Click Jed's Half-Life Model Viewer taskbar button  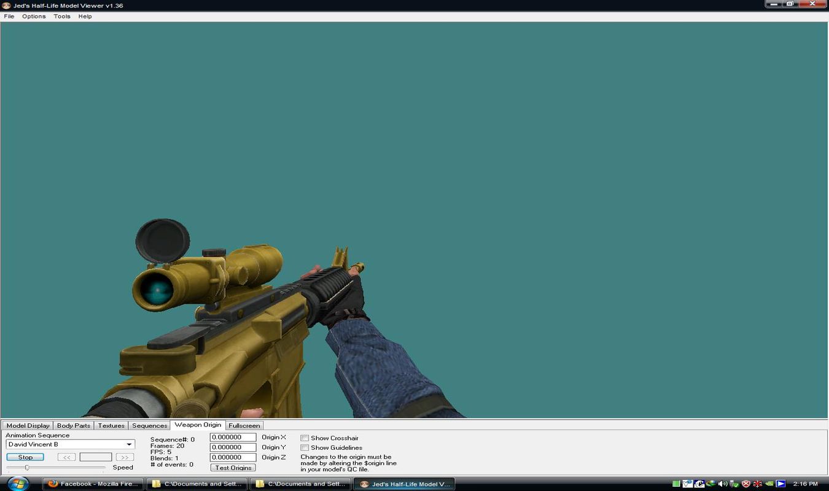404,484
